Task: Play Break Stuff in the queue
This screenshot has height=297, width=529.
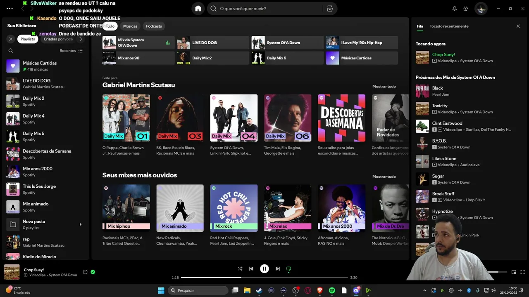Action: pyautogui.click(x=469, y=197)
